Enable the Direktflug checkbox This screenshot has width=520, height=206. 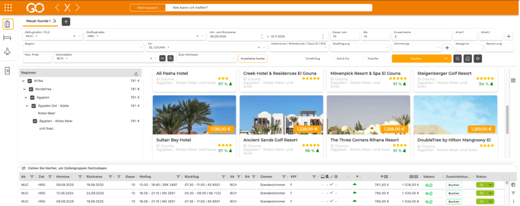pos(302,59)
